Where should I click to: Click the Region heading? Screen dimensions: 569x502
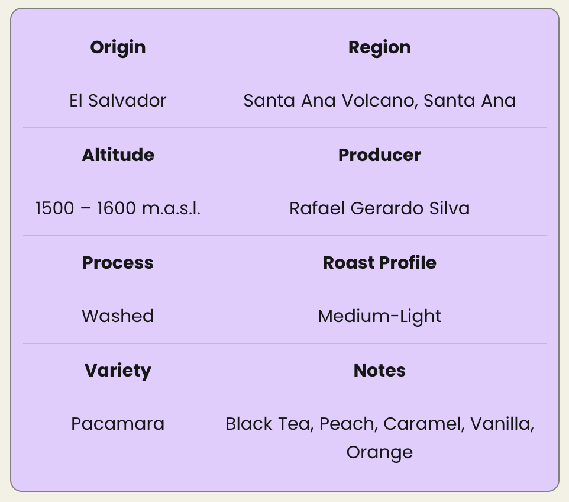pyautogui.click(x=379, y=47)
